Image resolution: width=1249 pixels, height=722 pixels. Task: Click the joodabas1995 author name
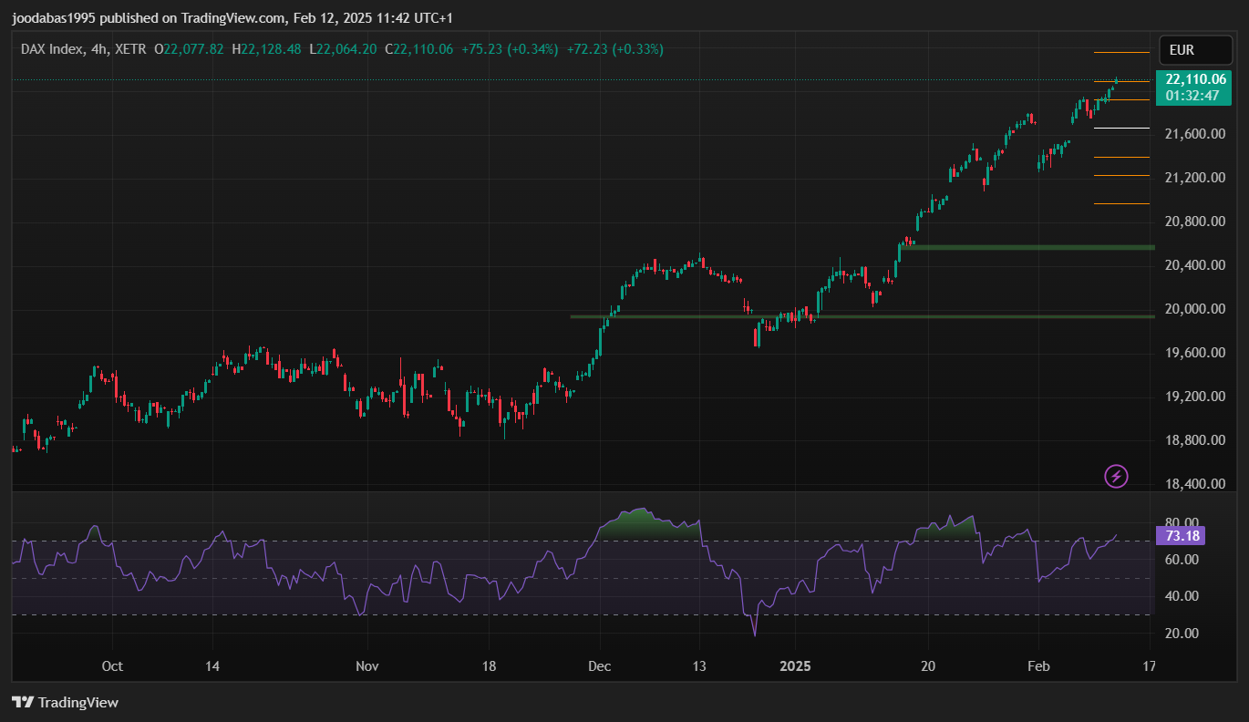(x=49, y=18)
